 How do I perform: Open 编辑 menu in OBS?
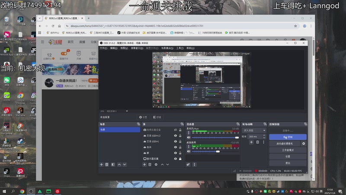(x=114, y=48)
